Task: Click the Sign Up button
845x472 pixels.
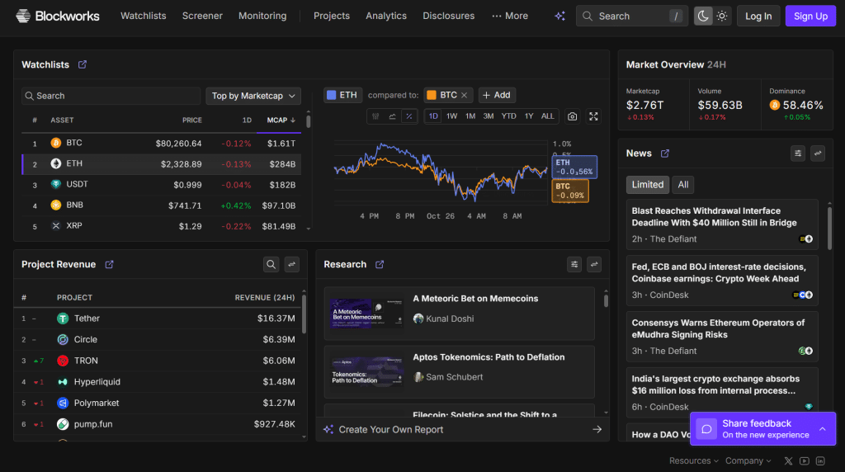Action: point(810,17)
